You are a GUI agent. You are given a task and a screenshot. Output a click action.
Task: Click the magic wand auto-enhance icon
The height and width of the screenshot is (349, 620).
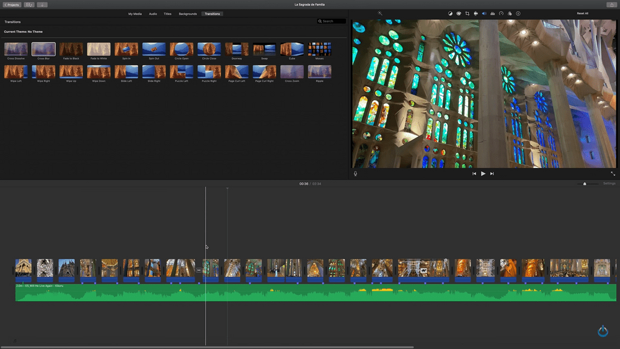[380, 13]
